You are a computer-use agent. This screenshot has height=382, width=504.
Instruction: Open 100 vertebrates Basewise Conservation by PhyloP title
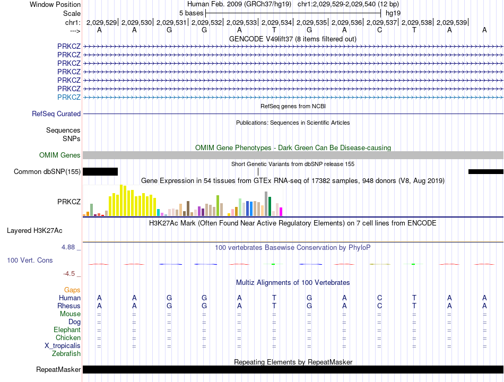293,248
